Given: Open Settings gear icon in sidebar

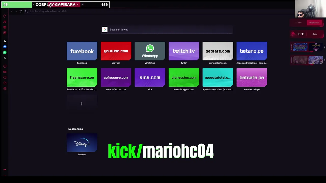Looking at the screenshot, I should click(5, 88).
